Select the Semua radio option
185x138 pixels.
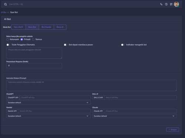point(33,39)
